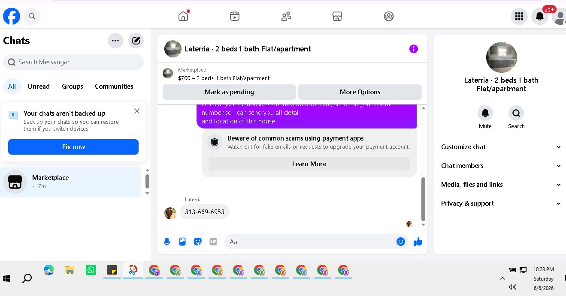The width and height of the screenshot is (566, 296).
Task: Open the Groups circle icon in top bar
Action: [x=389, y=16]
